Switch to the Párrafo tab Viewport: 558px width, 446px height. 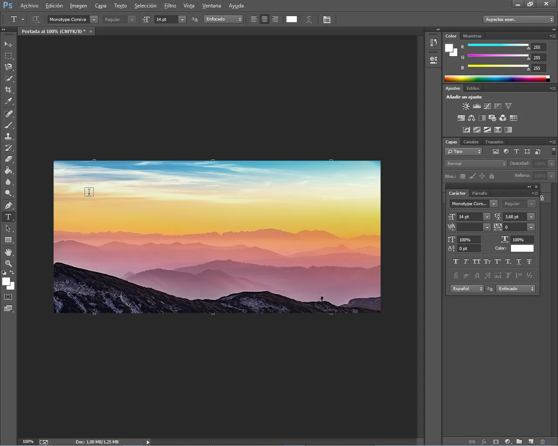[480, 193]
